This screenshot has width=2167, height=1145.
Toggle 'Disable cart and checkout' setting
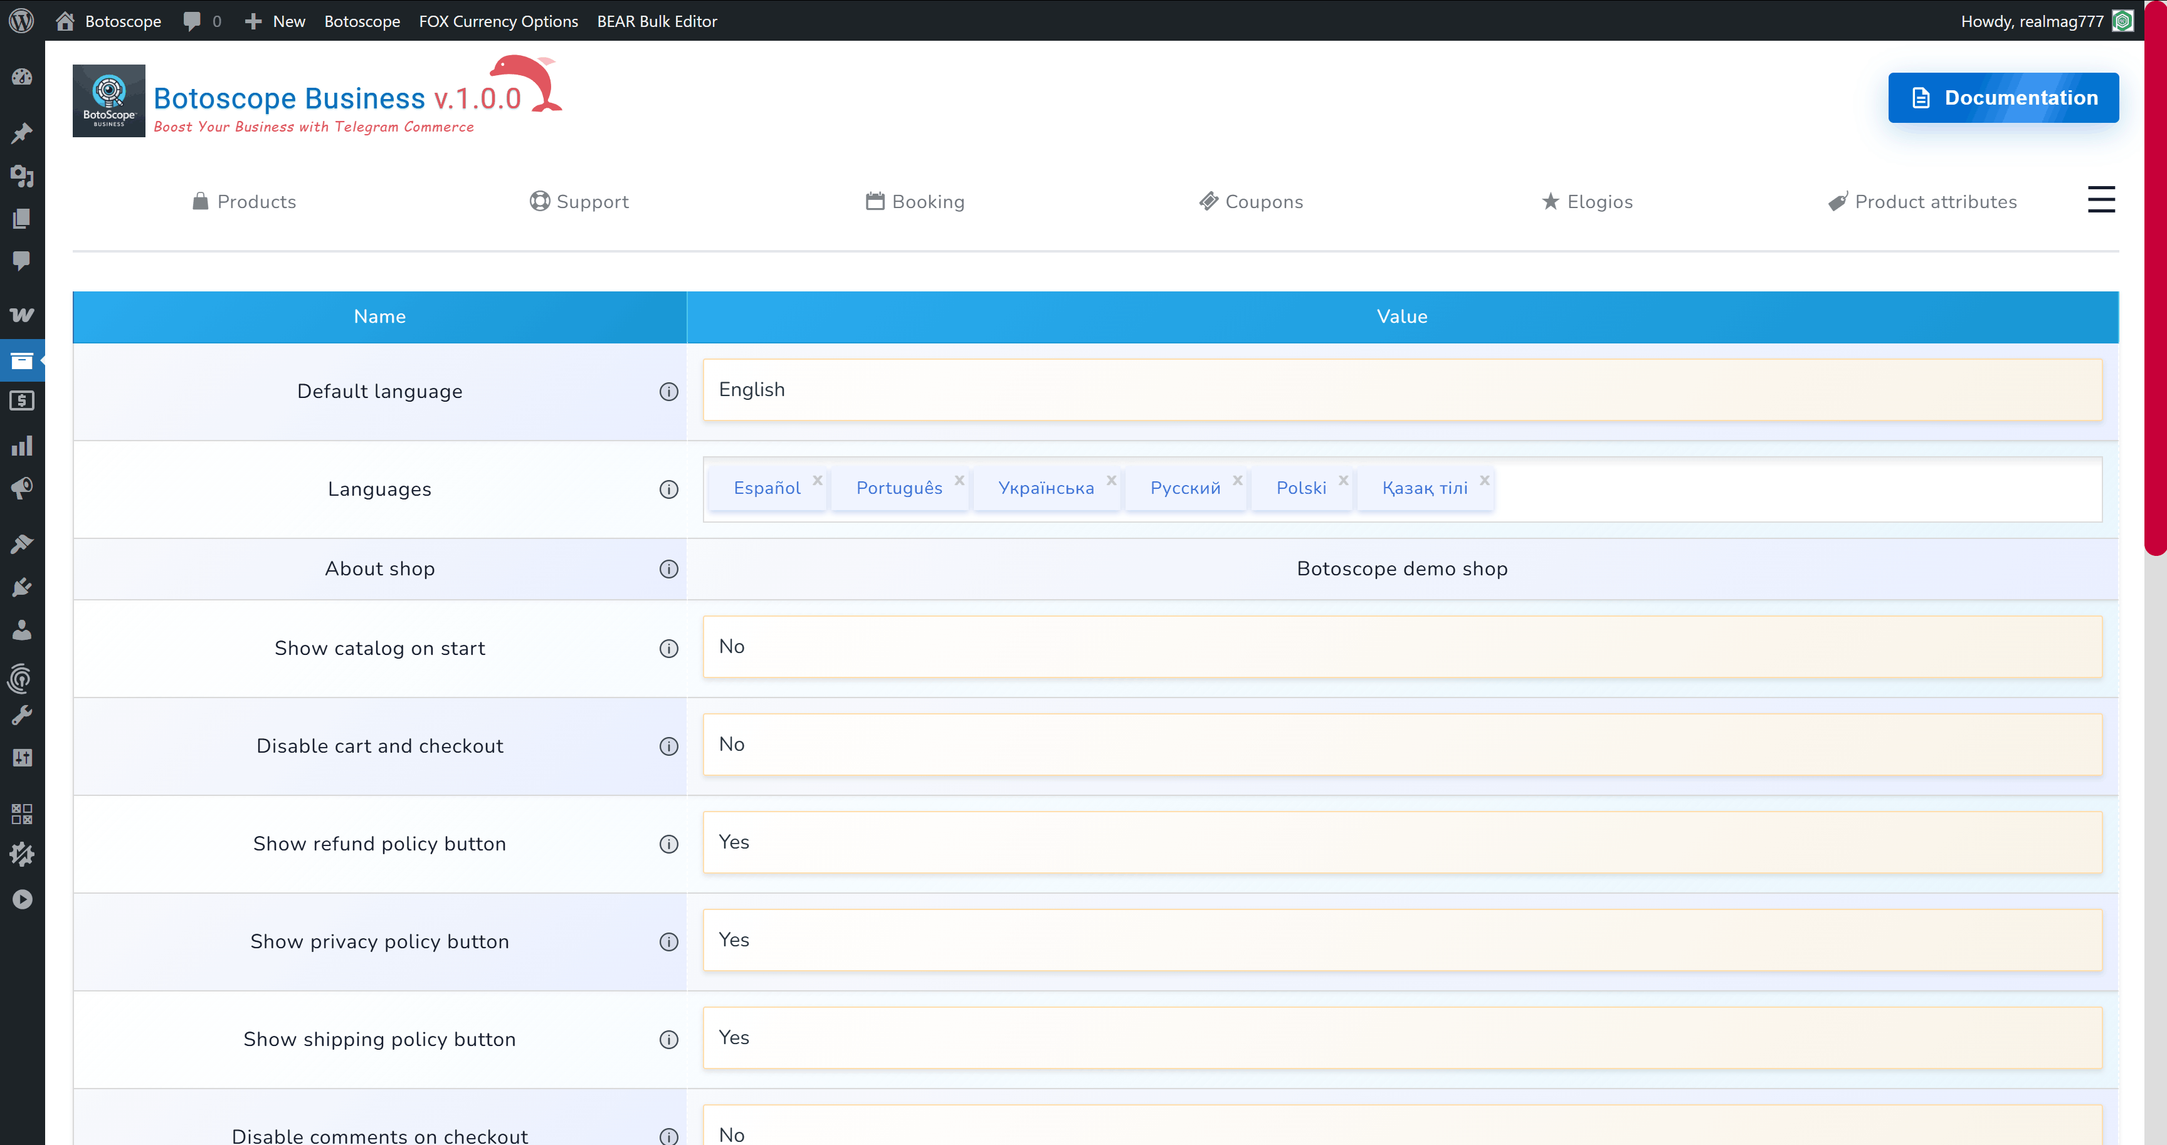[x=1401, y=745]
